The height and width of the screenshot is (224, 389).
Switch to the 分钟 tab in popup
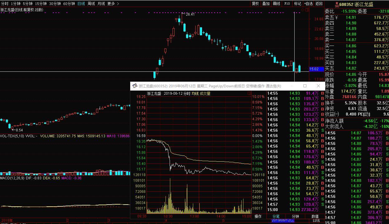[x=295, y=216]
